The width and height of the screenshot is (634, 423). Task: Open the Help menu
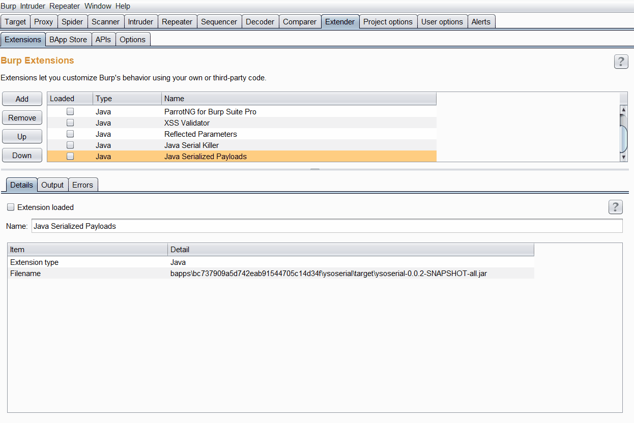pyautogui.click(x=123, y=6)
